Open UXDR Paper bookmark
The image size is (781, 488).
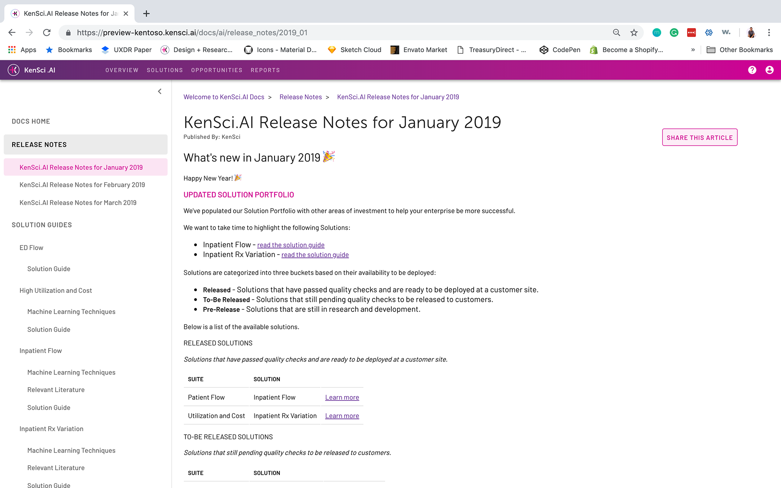(x=127, y=50)
